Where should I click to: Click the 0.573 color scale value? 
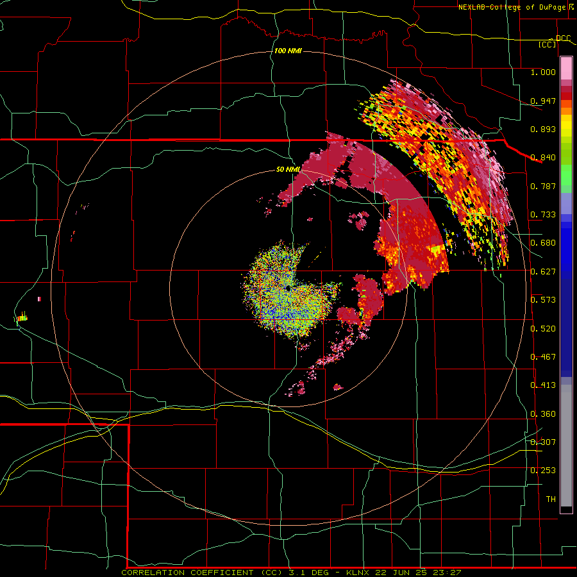[x=543, y=300]
